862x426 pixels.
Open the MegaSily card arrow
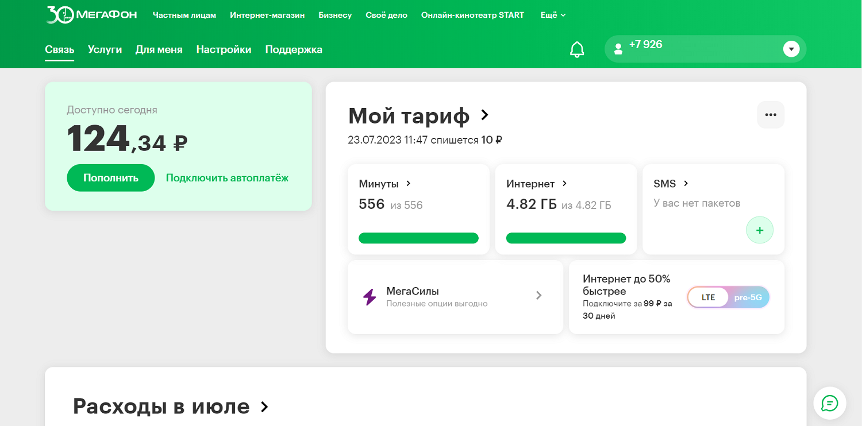[x=538, y=295]
